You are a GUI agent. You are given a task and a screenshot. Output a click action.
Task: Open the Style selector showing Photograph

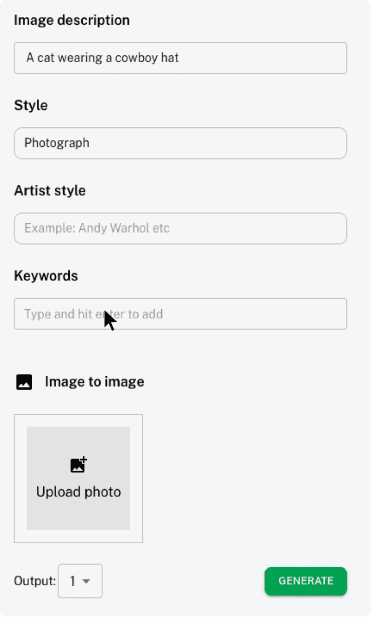180,144
